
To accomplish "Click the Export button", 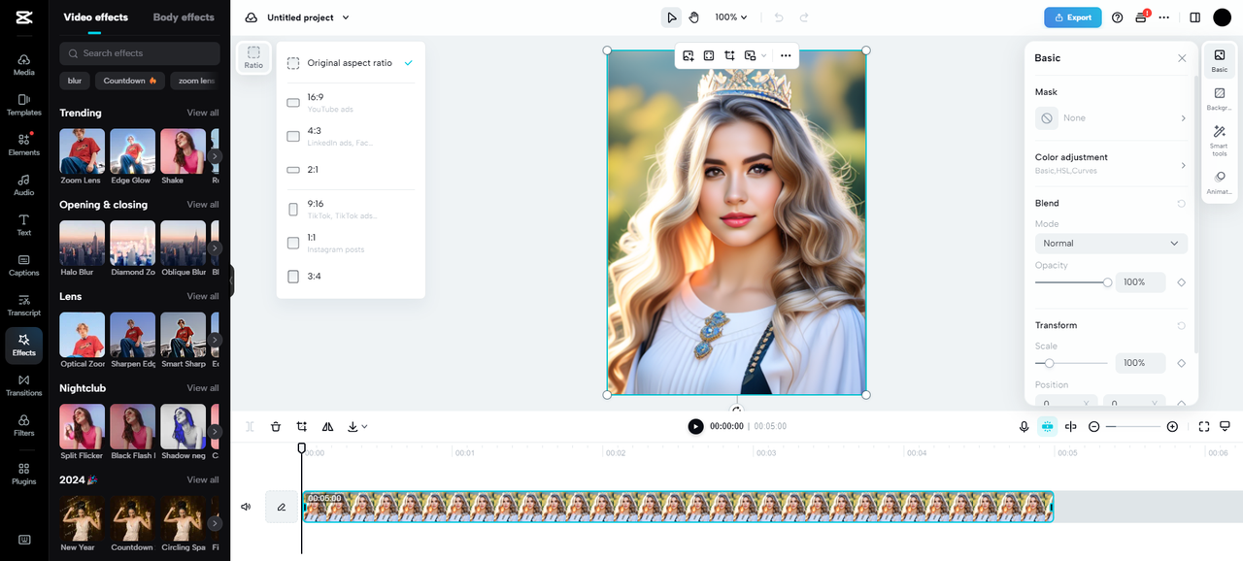I will tap(1073, 17).
